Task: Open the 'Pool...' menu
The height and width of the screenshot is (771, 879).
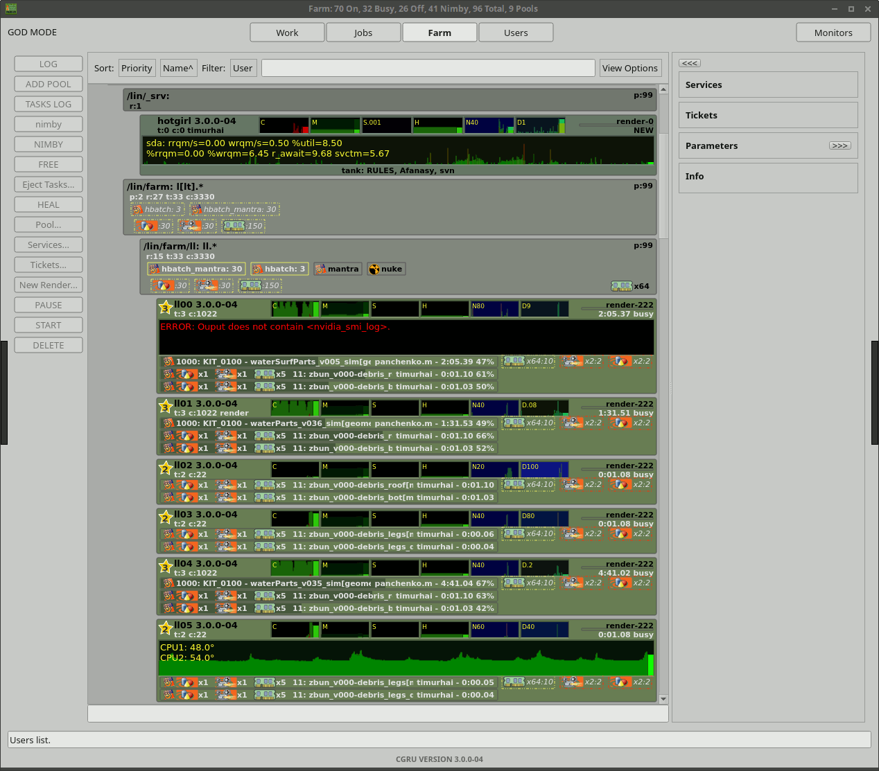Action: point(49,224)
